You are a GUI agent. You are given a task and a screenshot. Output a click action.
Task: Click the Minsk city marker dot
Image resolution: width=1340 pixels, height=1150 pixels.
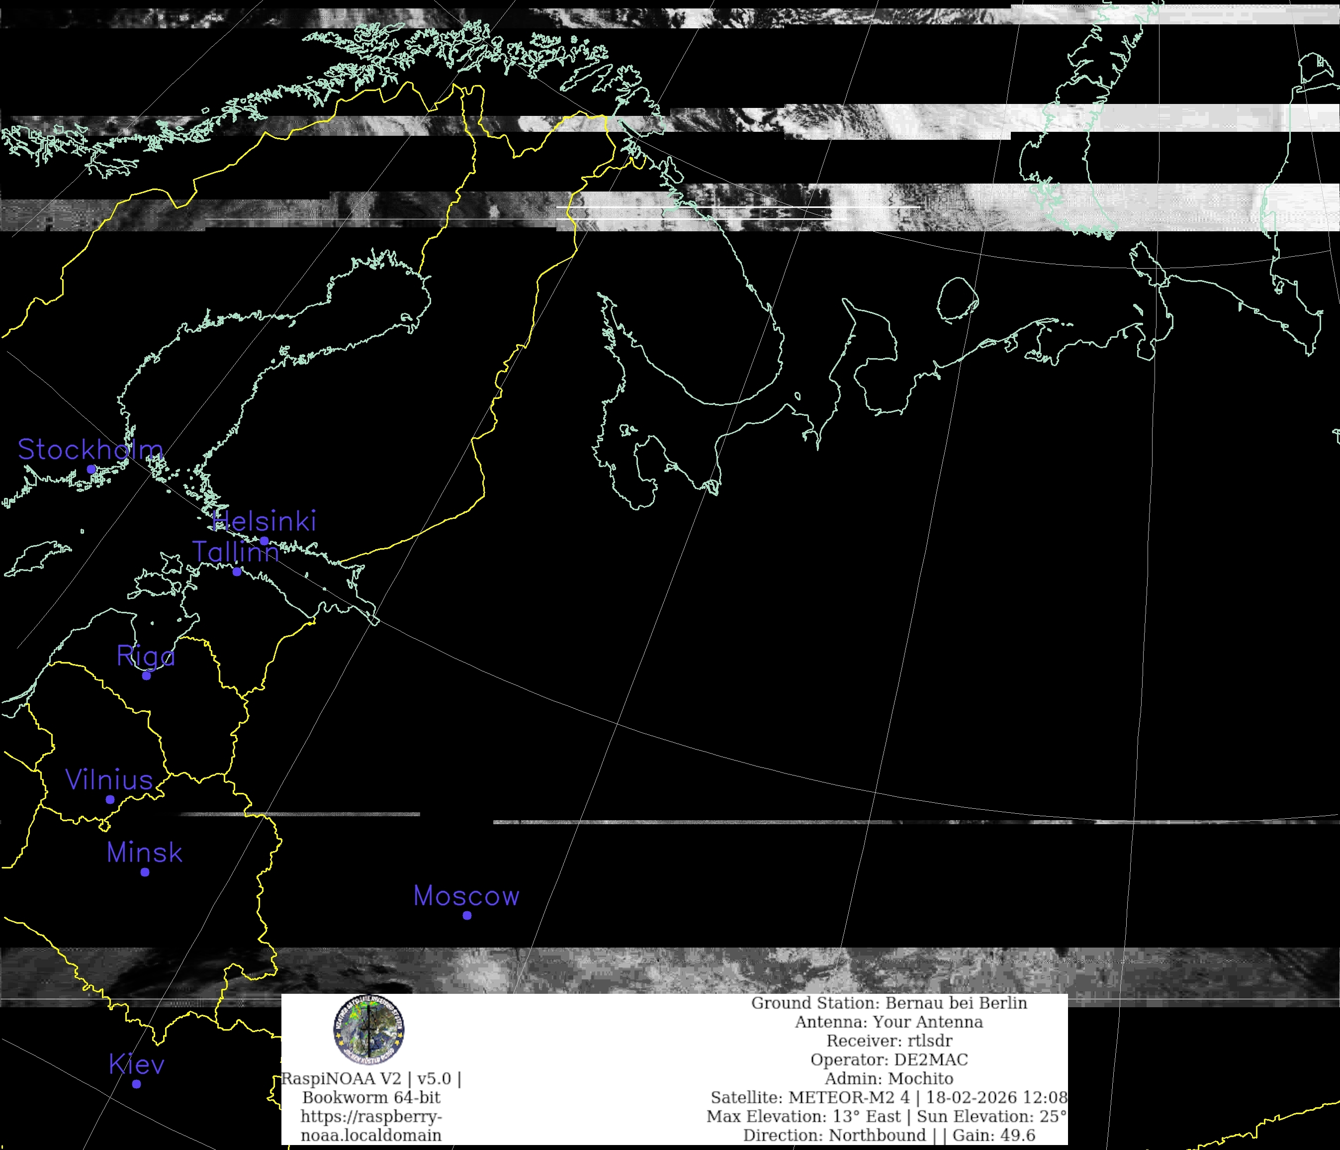[145, 872]
